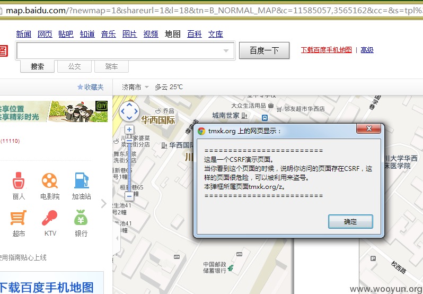Viewport: 423px width, 294px height.
Task: Click the parking P icon on map
Action: pos(373,258)
